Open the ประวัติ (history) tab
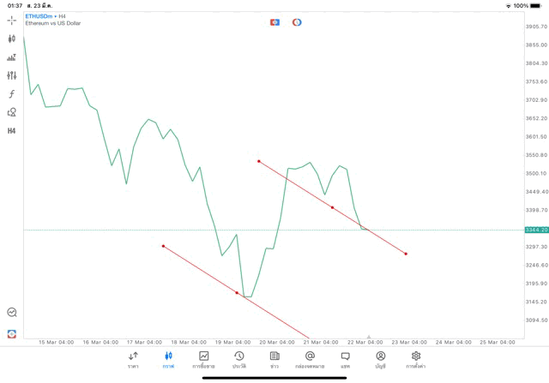 pyautogui.click(x=238, y=360)
